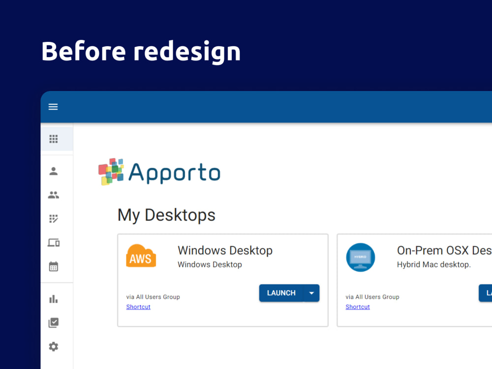492x369 pixels.
Task: Open the user groups icon in sidebar
Action: [53, 195]
